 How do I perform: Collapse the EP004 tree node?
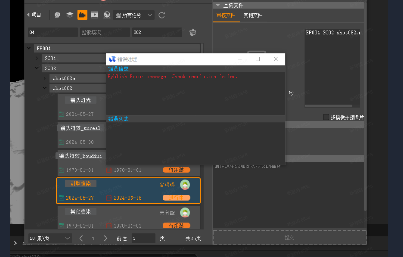(x=29, y=48)
